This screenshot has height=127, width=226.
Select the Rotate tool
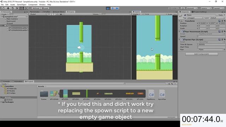pyautogui.click(x=13, y=8)
